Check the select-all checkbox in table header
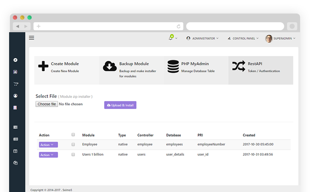The height and width of the screenshot is (192, 312). [73, 135]
